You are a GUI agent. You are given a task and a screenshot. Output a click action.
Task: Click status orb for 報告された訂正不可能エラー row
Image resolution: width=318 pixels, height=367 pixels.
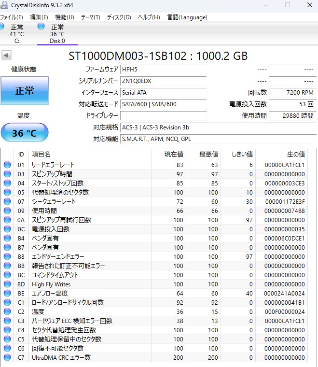pyautogui.click(x=7, y=266)
